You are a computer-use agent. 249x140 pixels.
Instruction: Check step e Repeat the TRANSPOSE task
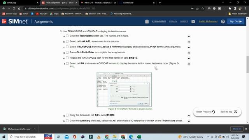(x=67, y=58)
